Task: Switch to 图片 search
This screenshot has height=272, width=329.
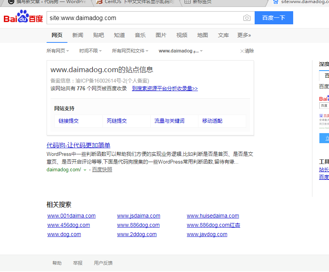Action: (161, 35)
